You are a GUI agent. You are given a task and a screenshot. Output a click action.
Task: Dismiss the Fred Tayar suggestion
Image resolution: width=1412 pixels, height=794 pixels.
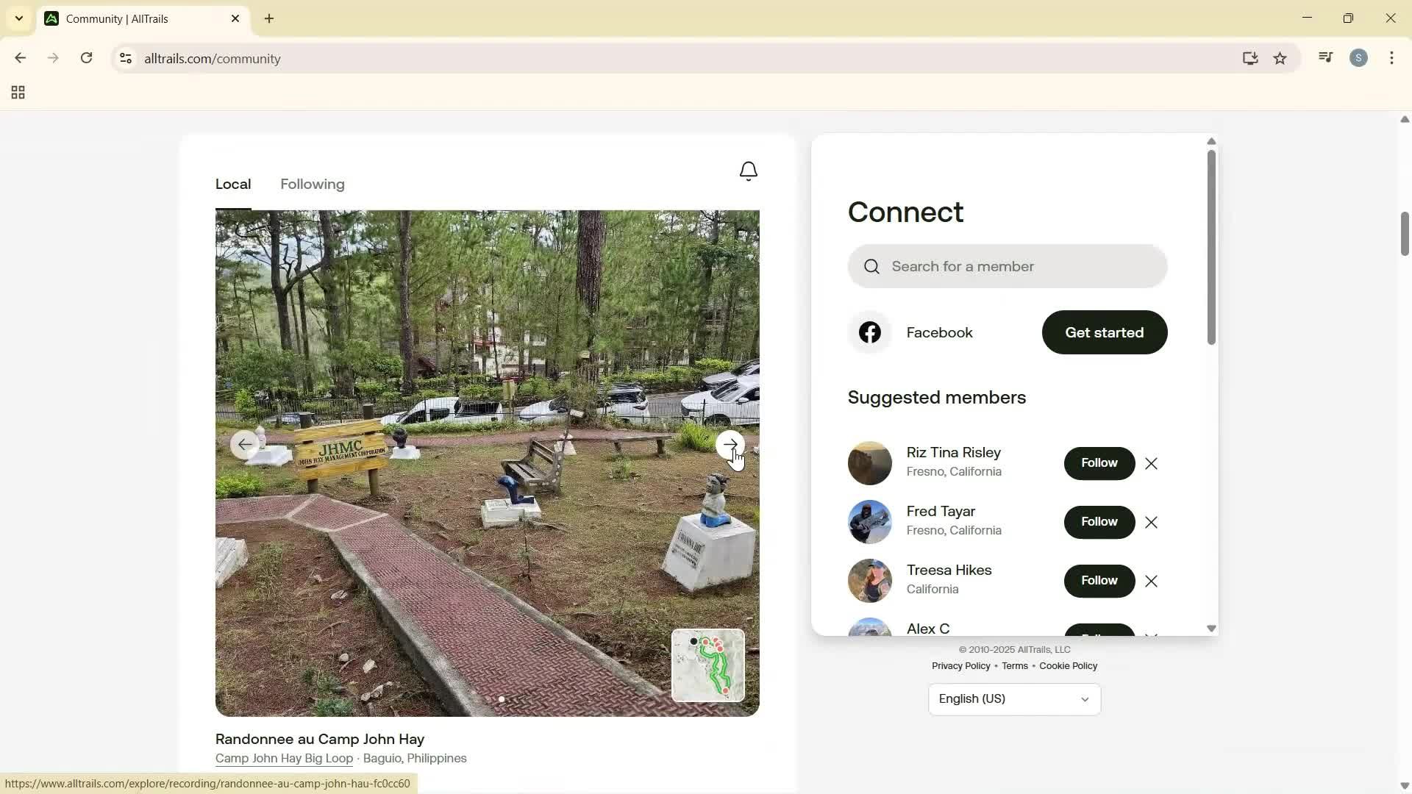[1151, 522]
